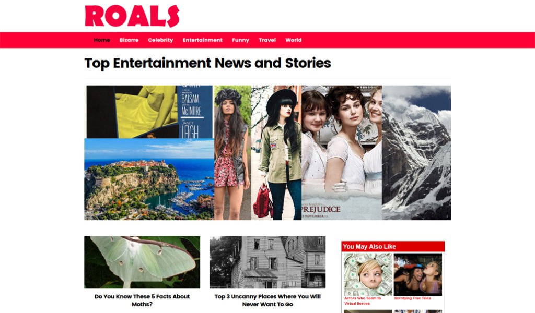Viewport: 535px width, 313px height.
Task: Open the Funny category
Action: [240, 40]
